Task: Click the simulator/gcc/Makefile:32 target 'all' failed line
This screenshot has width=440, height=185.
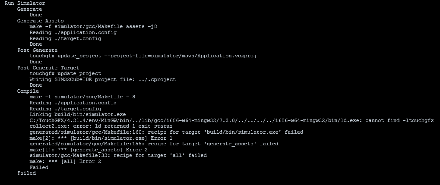Action: 118,155
